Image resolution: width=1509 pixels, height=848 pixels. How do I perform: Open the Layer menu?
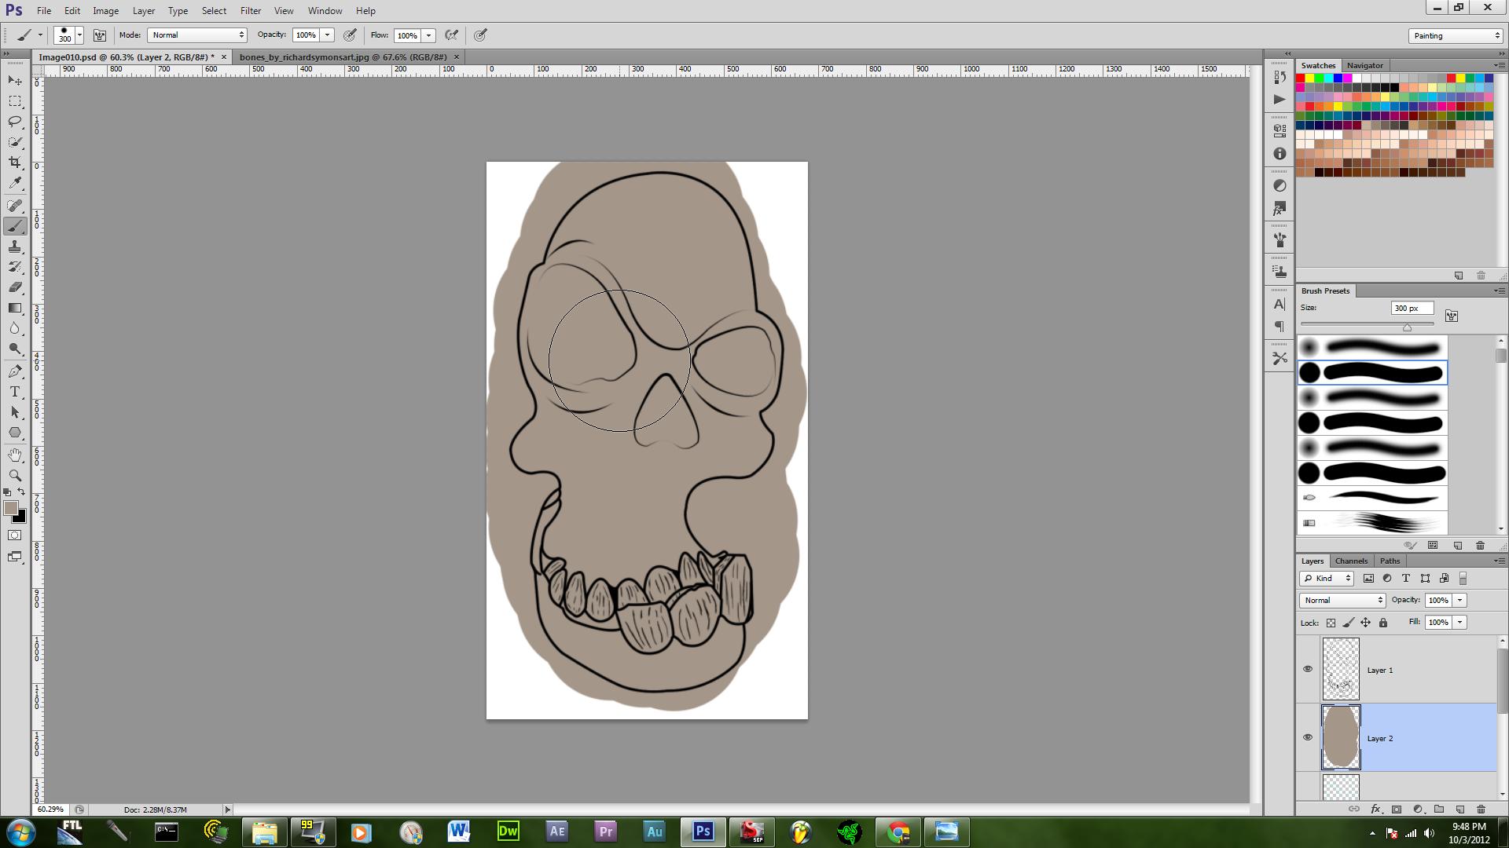(x=143, y=11)
